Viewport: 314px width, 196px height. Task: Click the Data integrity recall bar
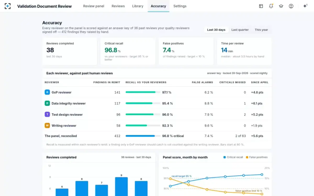tap(143, 103)
